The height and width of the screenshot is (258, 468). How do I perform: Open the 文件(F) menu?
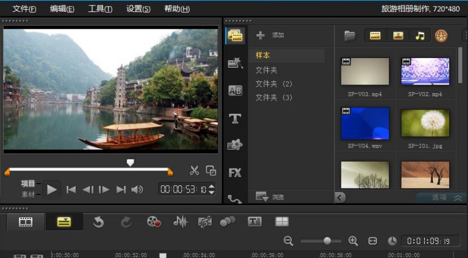click(24, 9)
